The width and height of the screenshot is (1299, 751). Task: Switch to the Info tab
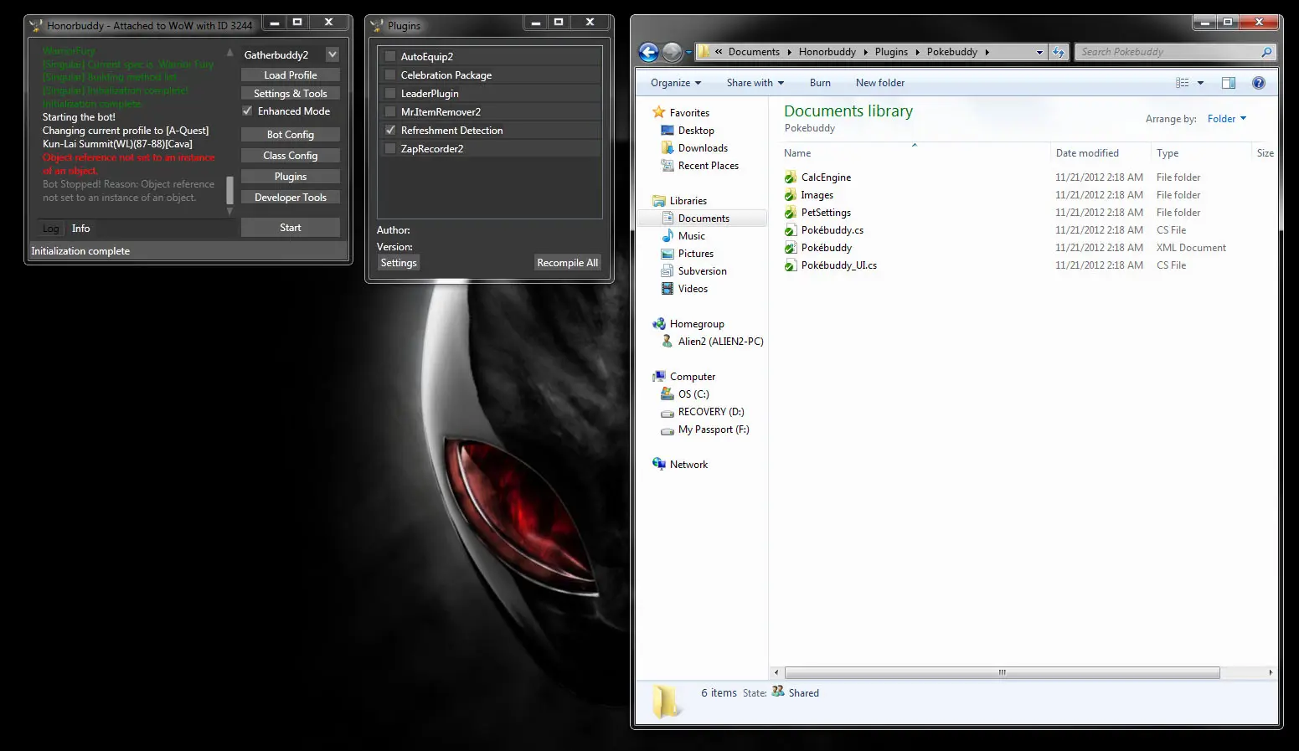coord(80,229)
